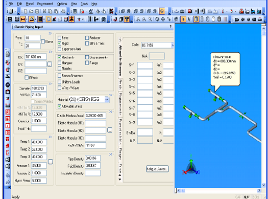
Task: Click the forward arrow element navigation icon
Action: tap(248, 19)
